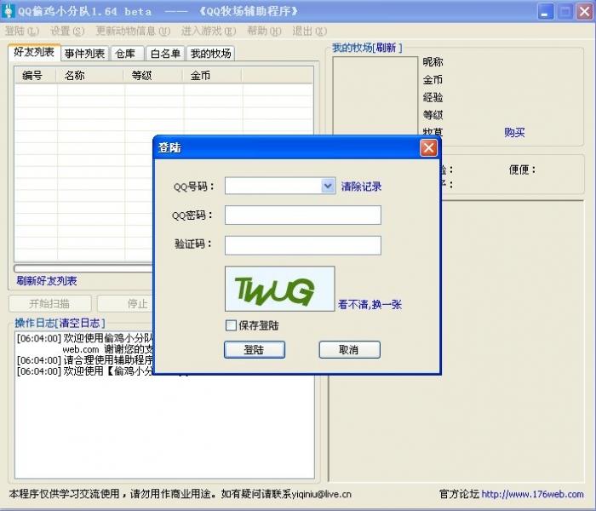Switch to the 好友列表 tab
Image resolution: width=596 pixels, height=511 pixels.
coord(34,53)
